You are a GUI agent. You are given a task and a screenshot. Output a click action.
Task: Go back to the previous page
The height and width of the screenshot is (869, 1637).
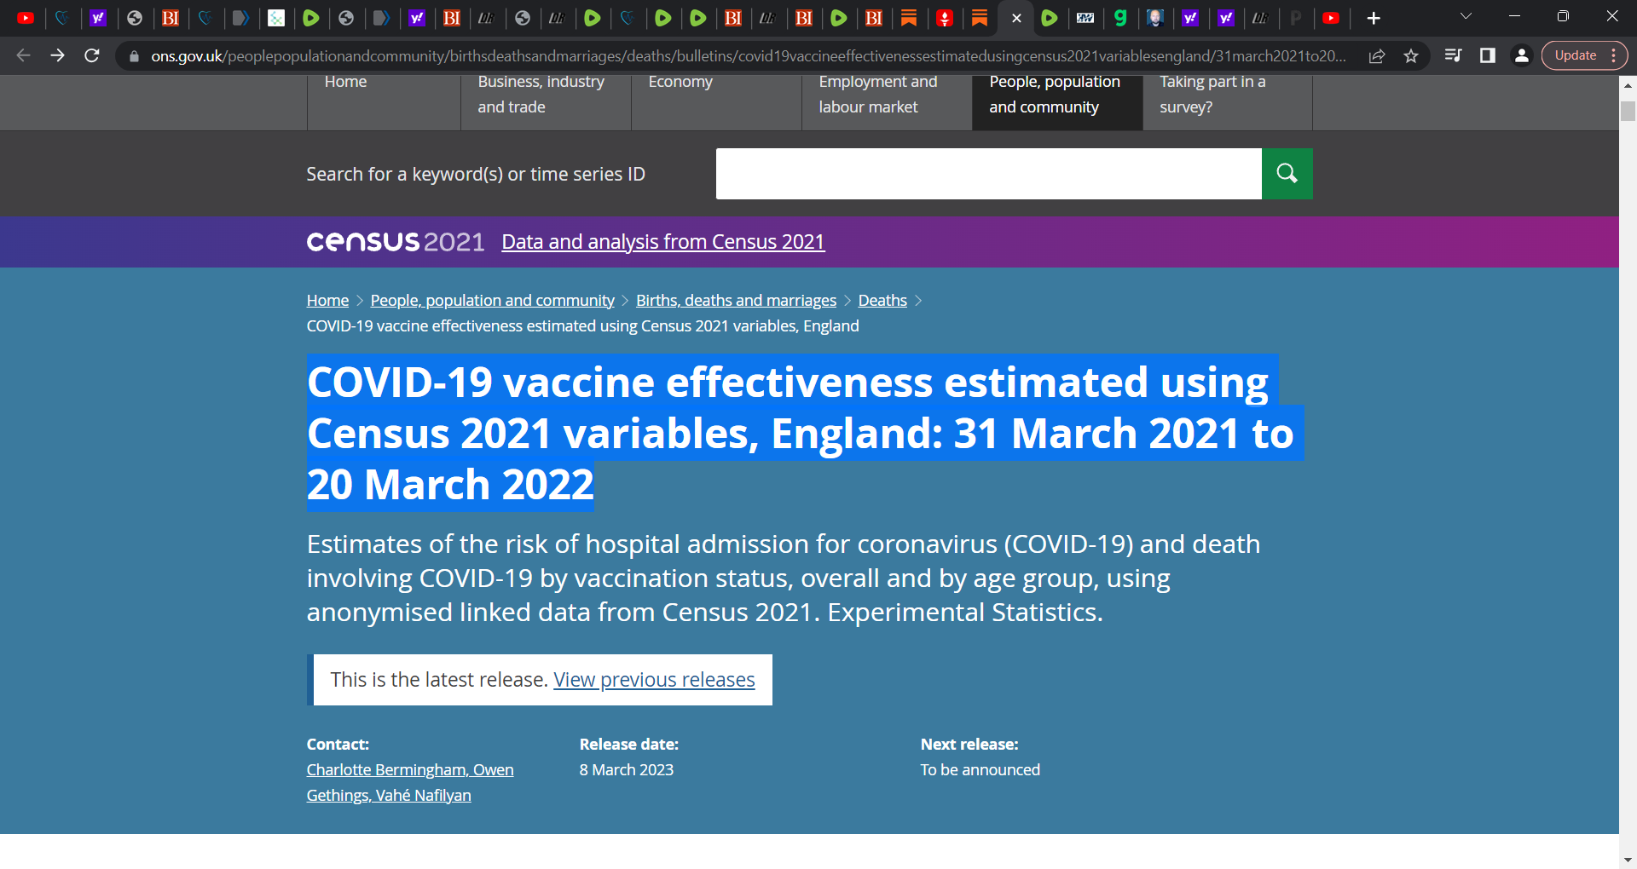23,55
